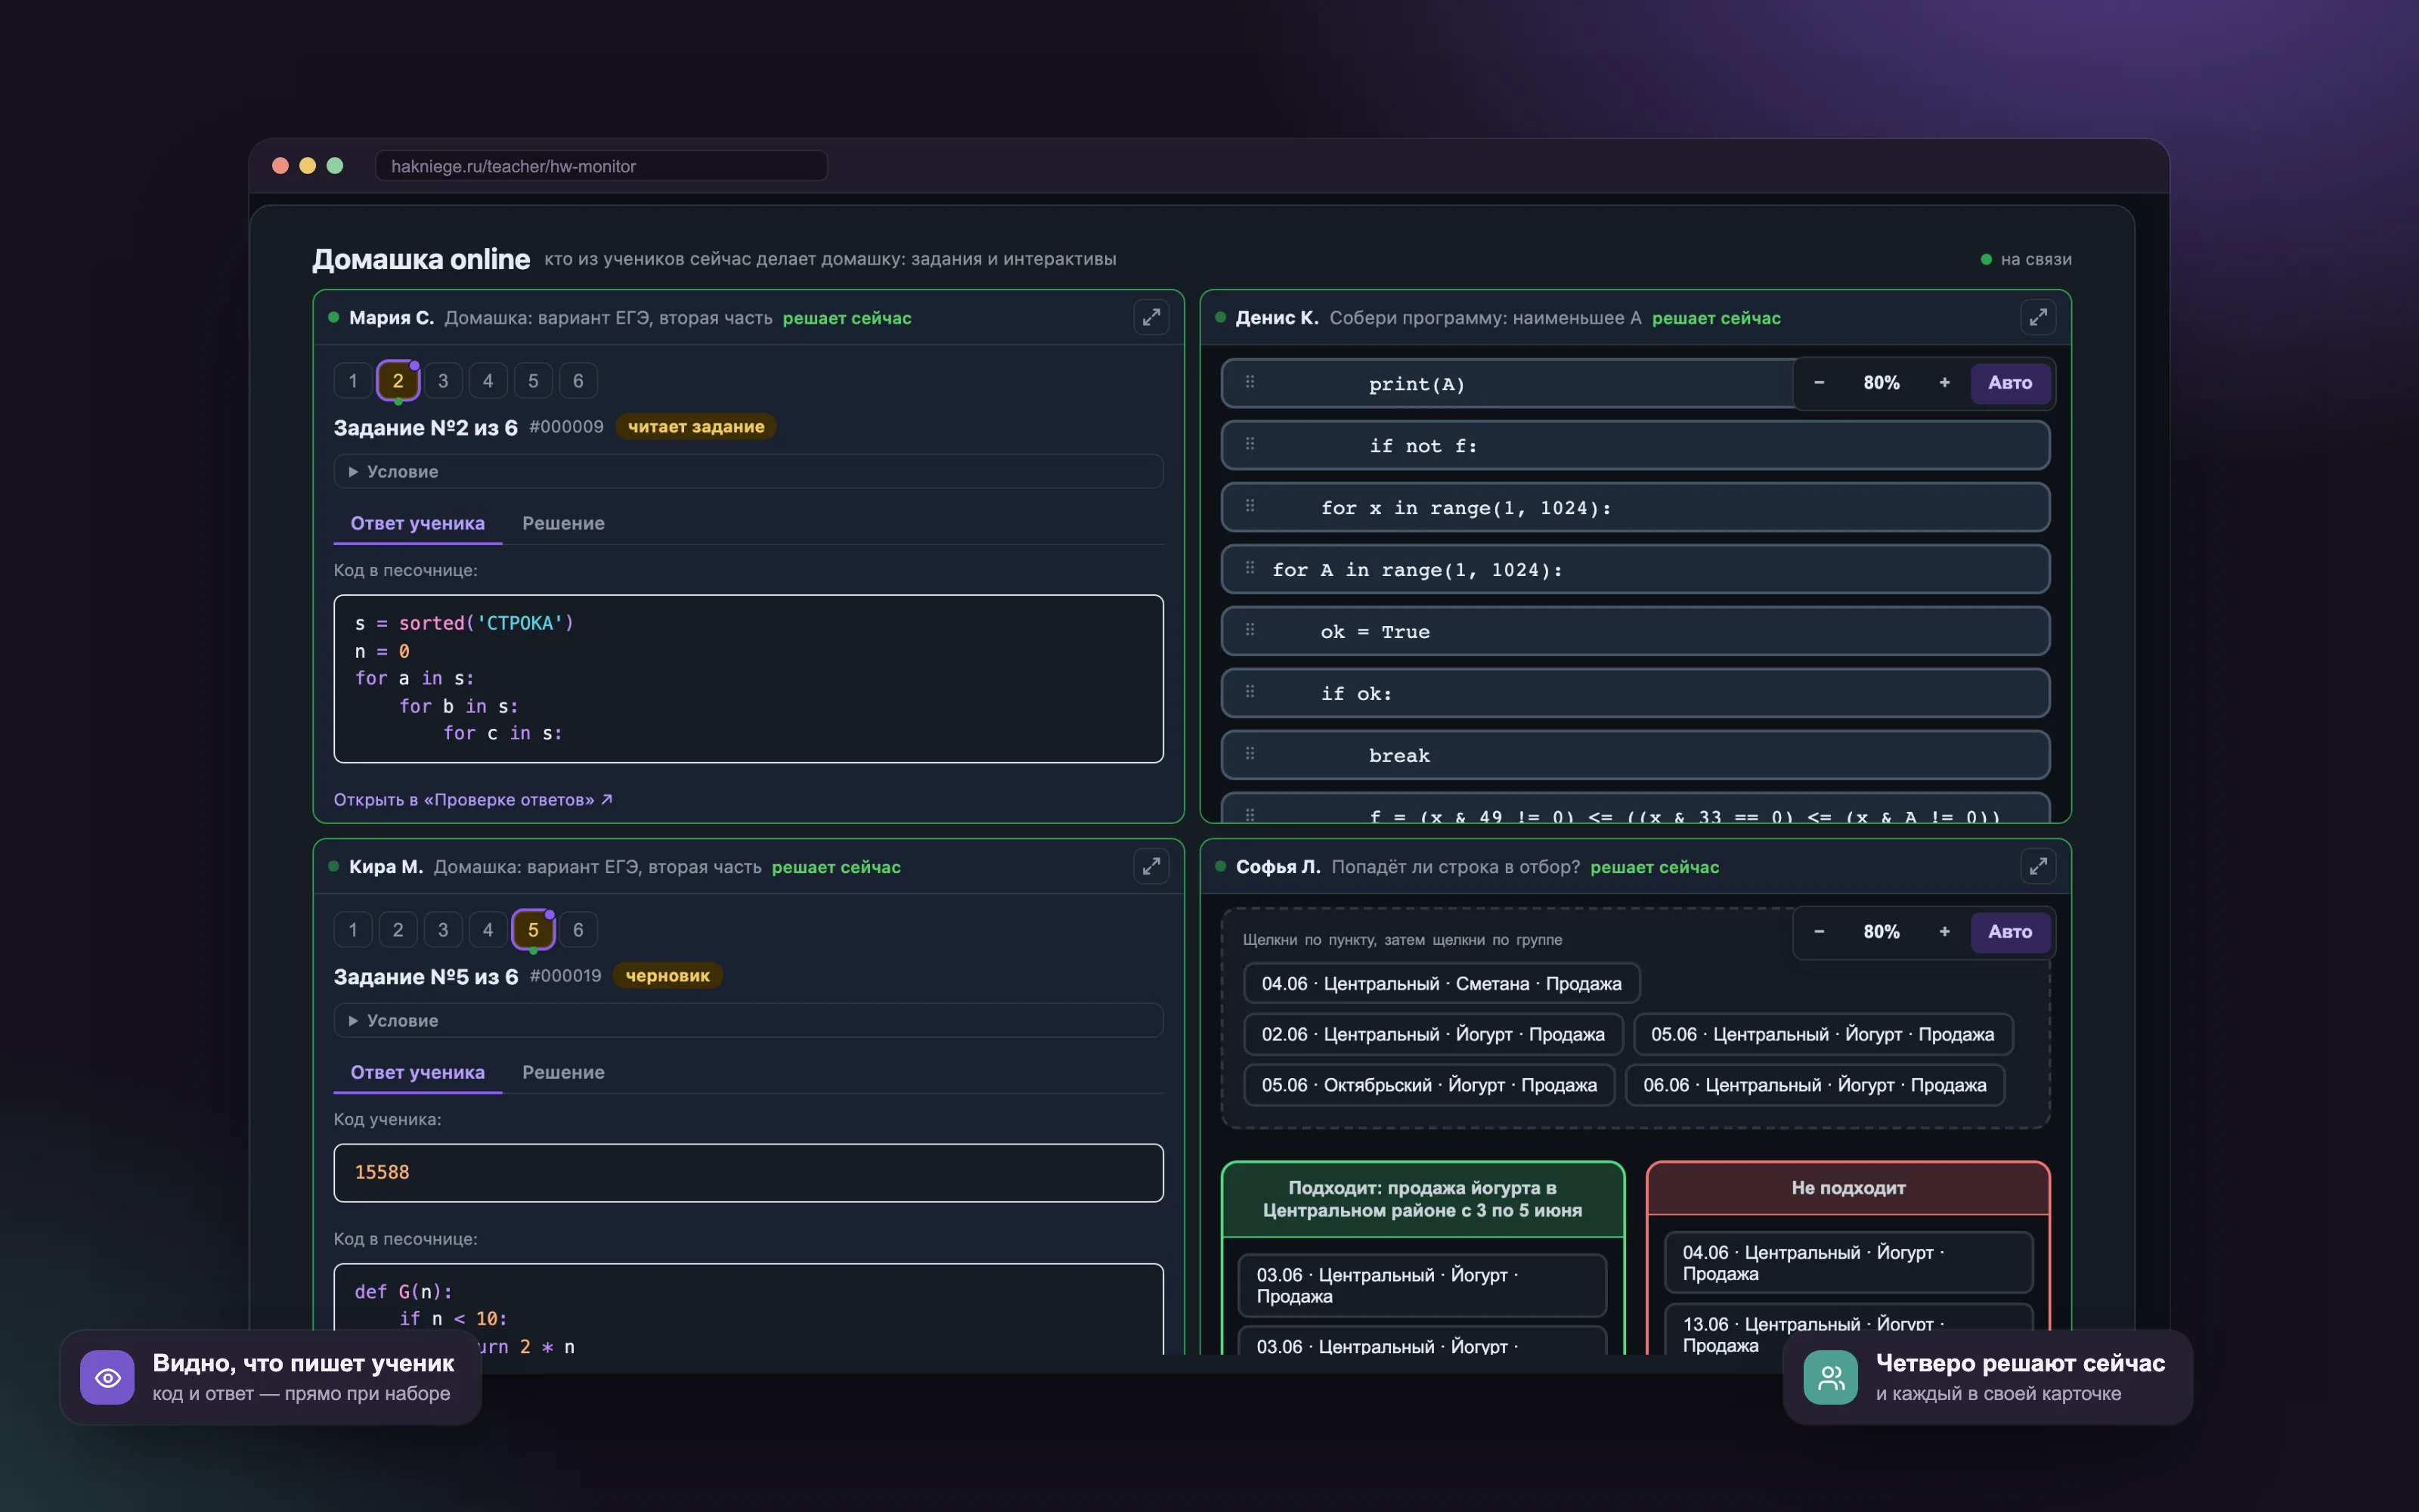
Task: Click the 'Не подходит' group header
Action: coord(1848,1188)
